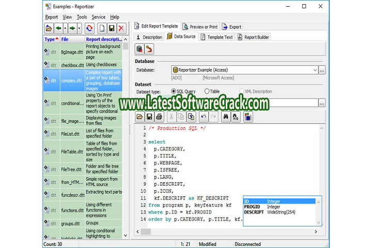Screen dimensions: 372x248
Task: Select the Edit Report Template tab
Action: point(157,26)
